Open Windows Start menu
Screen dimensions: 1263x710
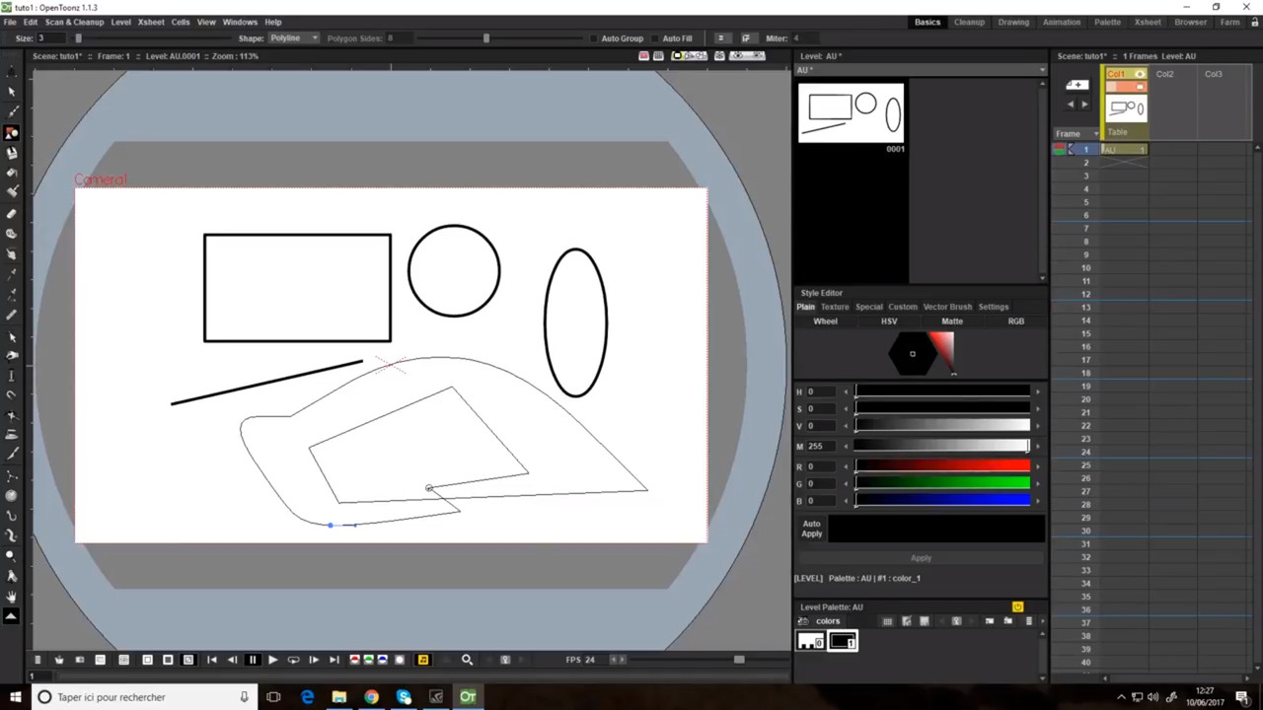[15, 697]
